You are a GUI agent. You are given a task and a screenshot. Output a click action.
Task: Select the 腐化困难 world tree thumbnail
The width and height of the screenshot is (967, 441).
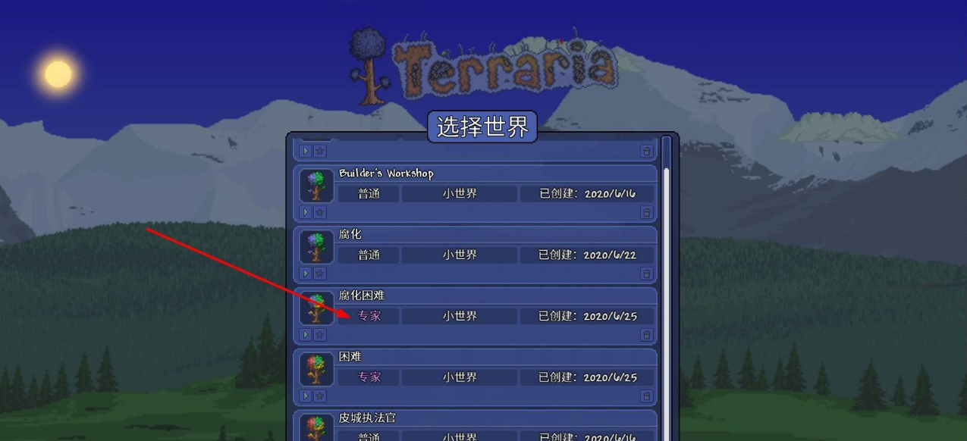click(316, 308)
